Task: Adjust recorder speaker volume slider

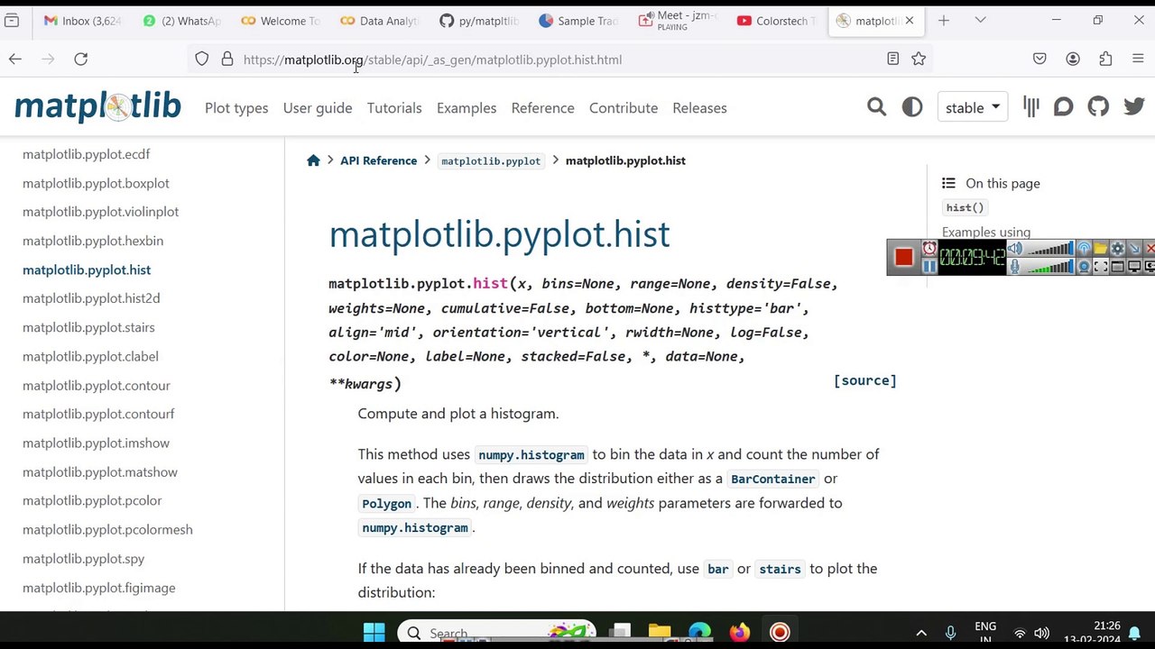Action: 1051,249
